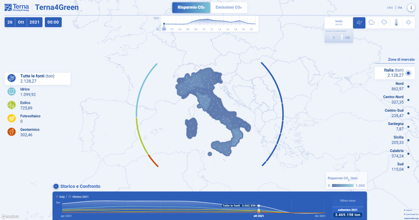The image size is (419, 220).
Task: Switch to the Risparmio CO2 tab
Action: click(192, 7)
